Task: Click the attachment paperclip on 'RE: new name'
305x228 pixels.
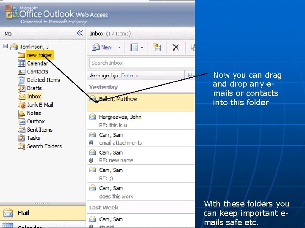Action: pos(91,160)
